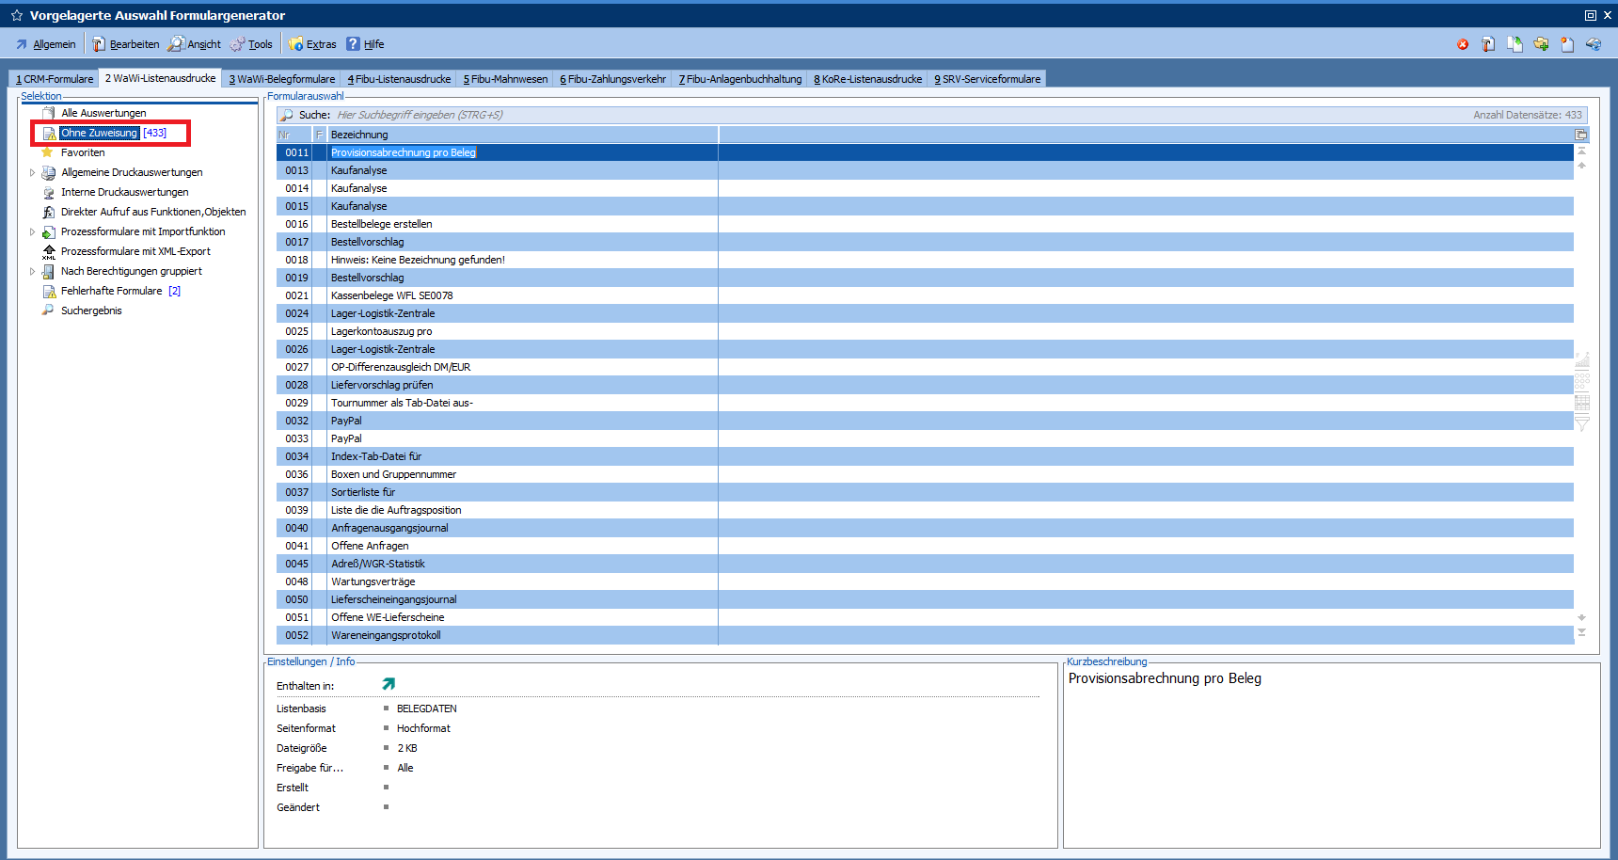
Task: Click the new document icon with star
Action: [x=1567, y=44]
